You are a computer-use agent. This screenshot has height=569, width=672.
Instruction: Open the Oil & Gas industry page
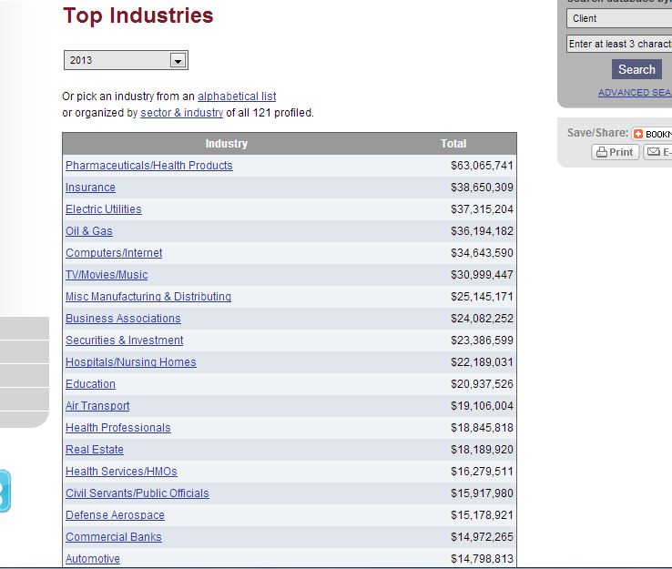tap(89, 231)
